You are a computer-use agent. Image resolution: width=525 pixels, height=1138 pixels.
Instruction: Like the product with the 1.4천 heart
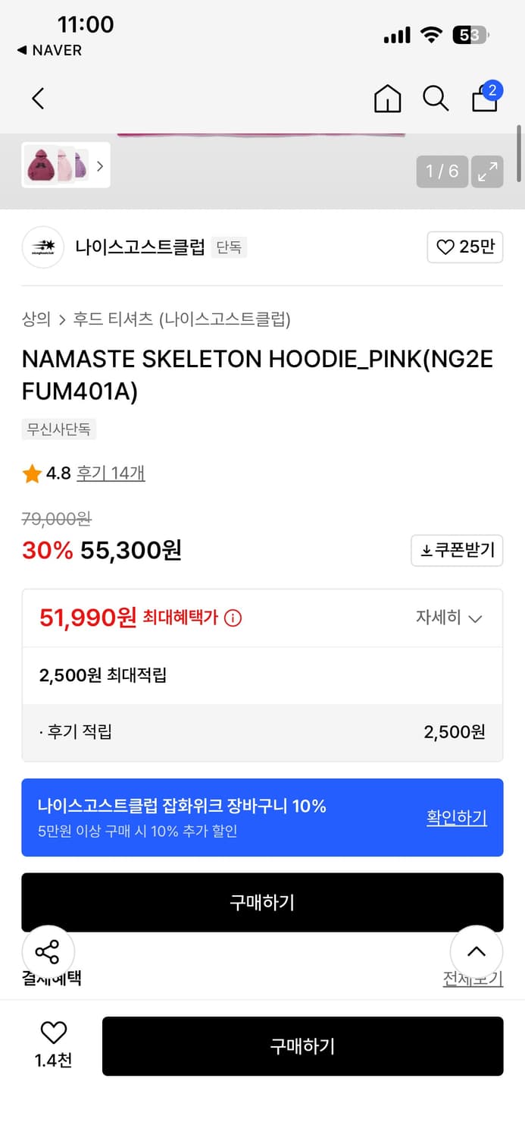click(51, 1034)
